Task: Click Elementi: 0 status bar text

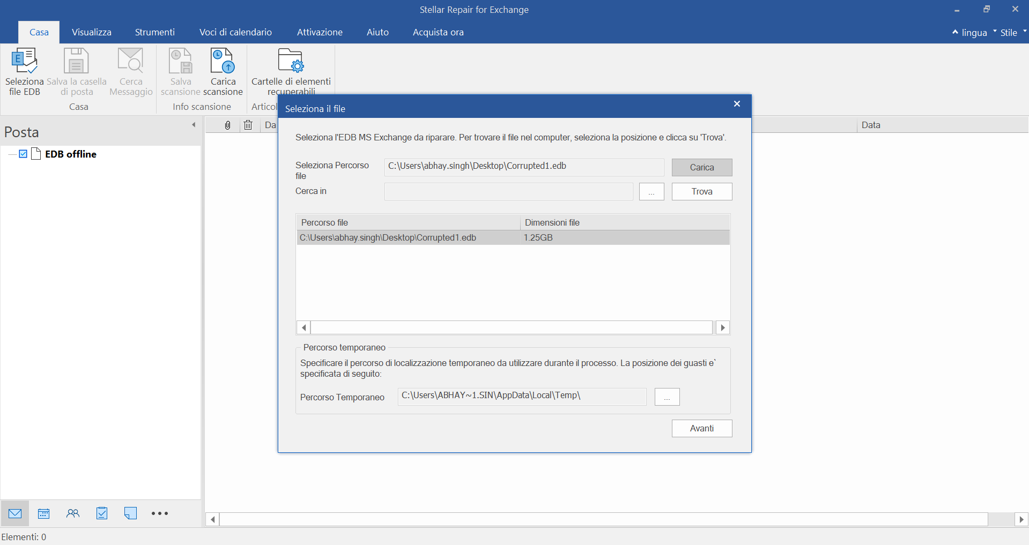Action: (24, 537)
